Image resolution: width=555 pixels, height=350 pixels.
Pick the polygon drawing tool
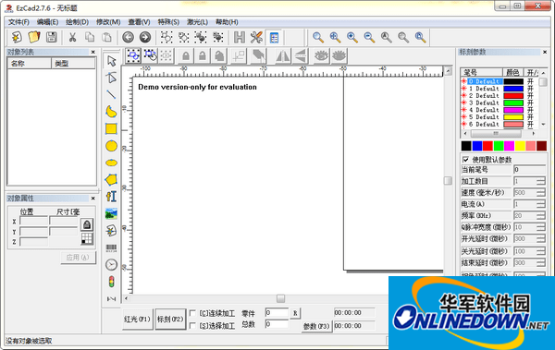coord(111,179)
